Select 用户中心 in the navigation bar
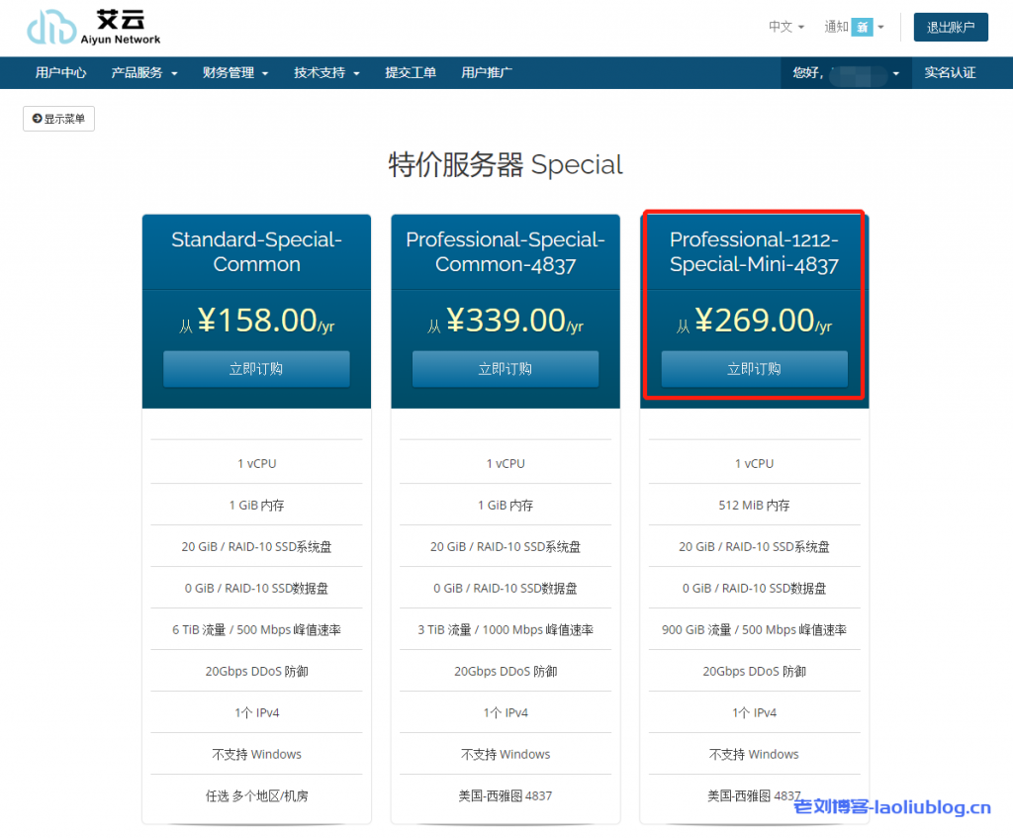 (61, 72)
